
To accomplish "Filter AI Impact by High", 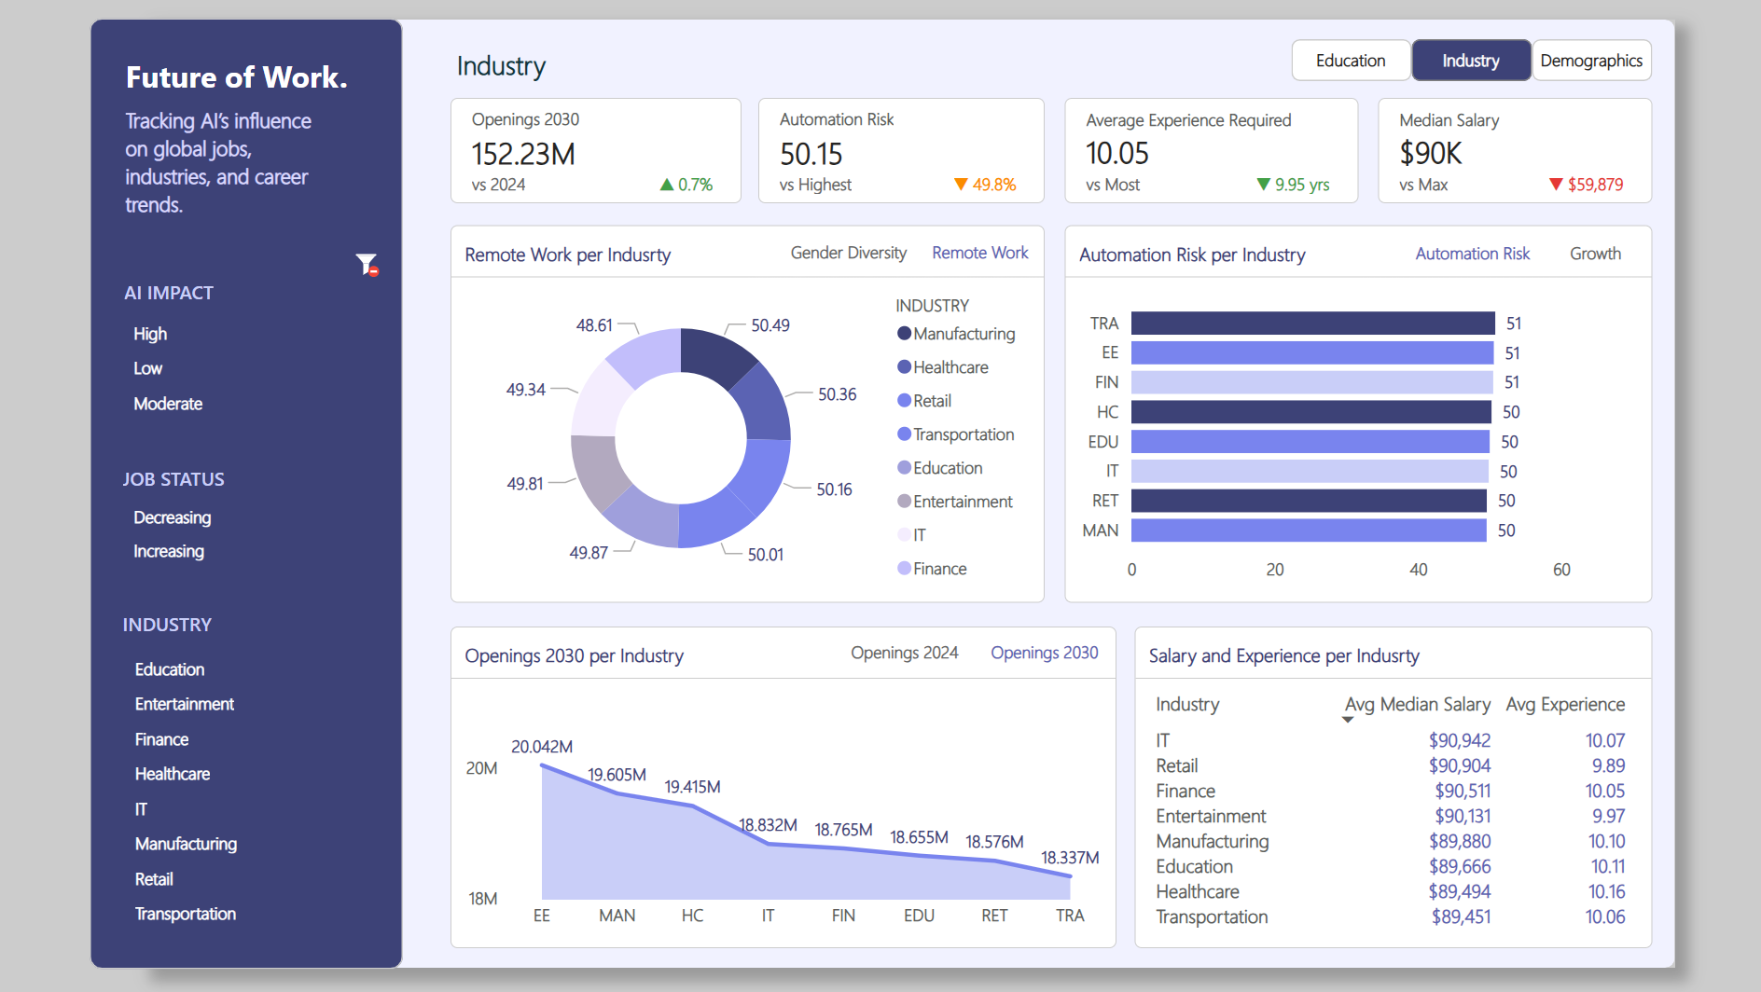I will (150, 334).
